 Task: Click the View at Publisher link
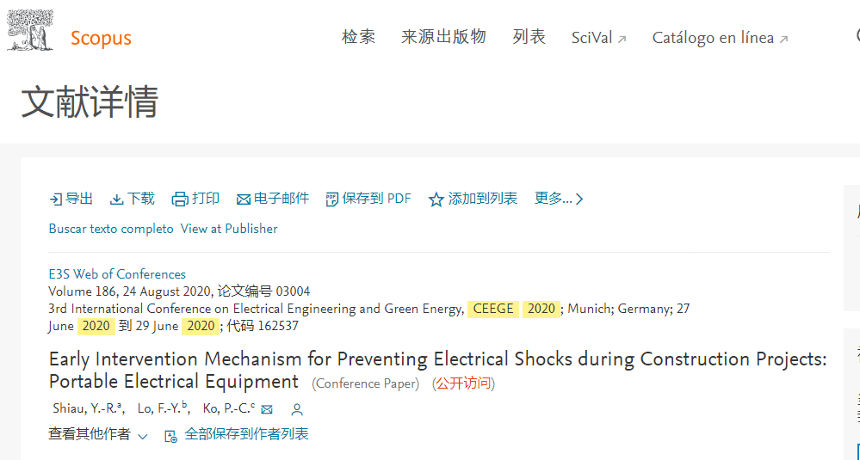point(229,229)
